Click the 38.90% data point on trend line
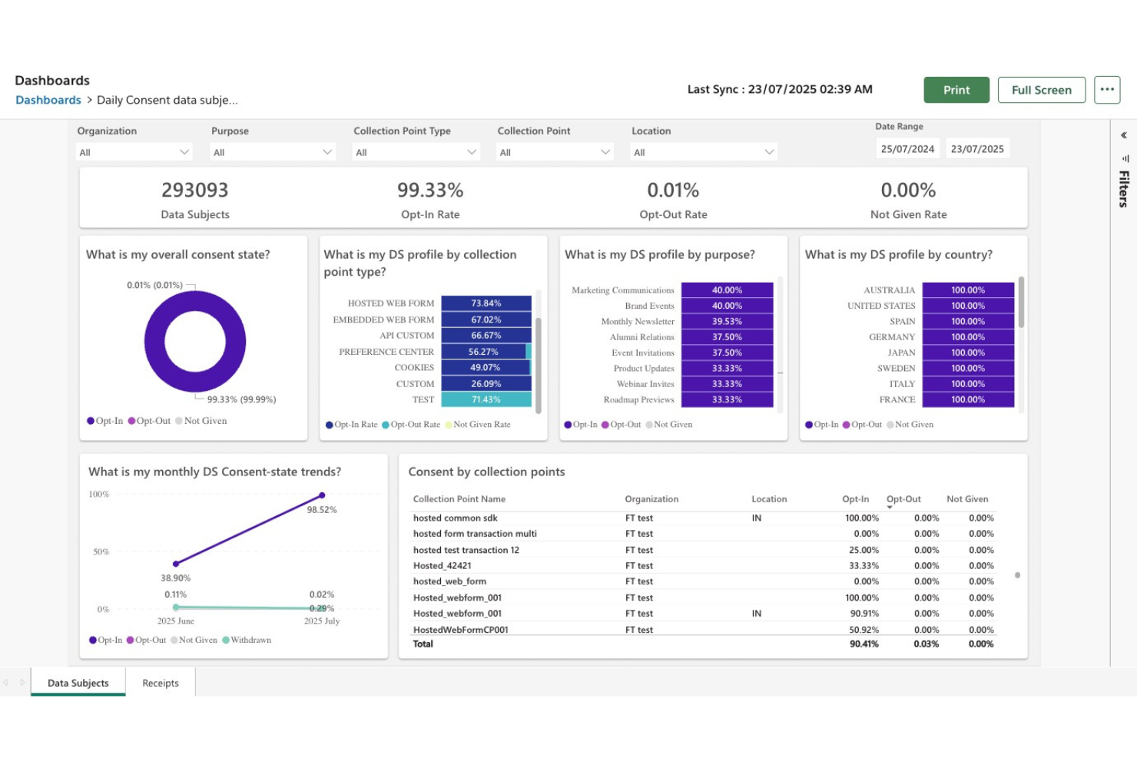 tap(176, 564)
